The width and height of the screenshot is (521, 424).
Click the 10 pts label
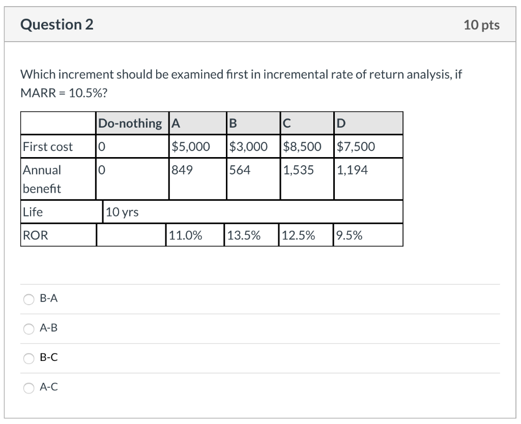pos(481,25)
